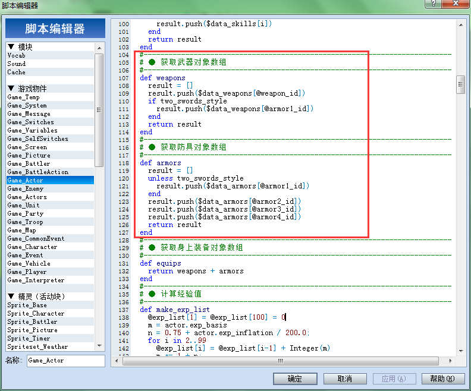
Task: Click the title bar question mark help icon
Action: [x=433, y=4]
